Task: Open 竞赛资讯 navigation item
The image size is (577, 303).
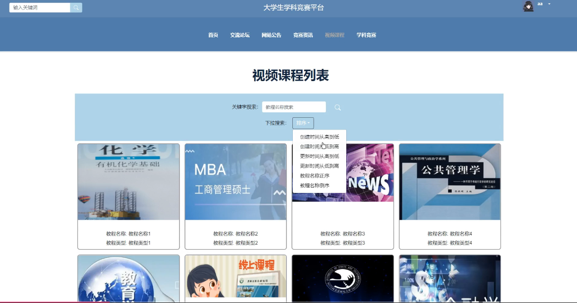Action: point(303,35)
